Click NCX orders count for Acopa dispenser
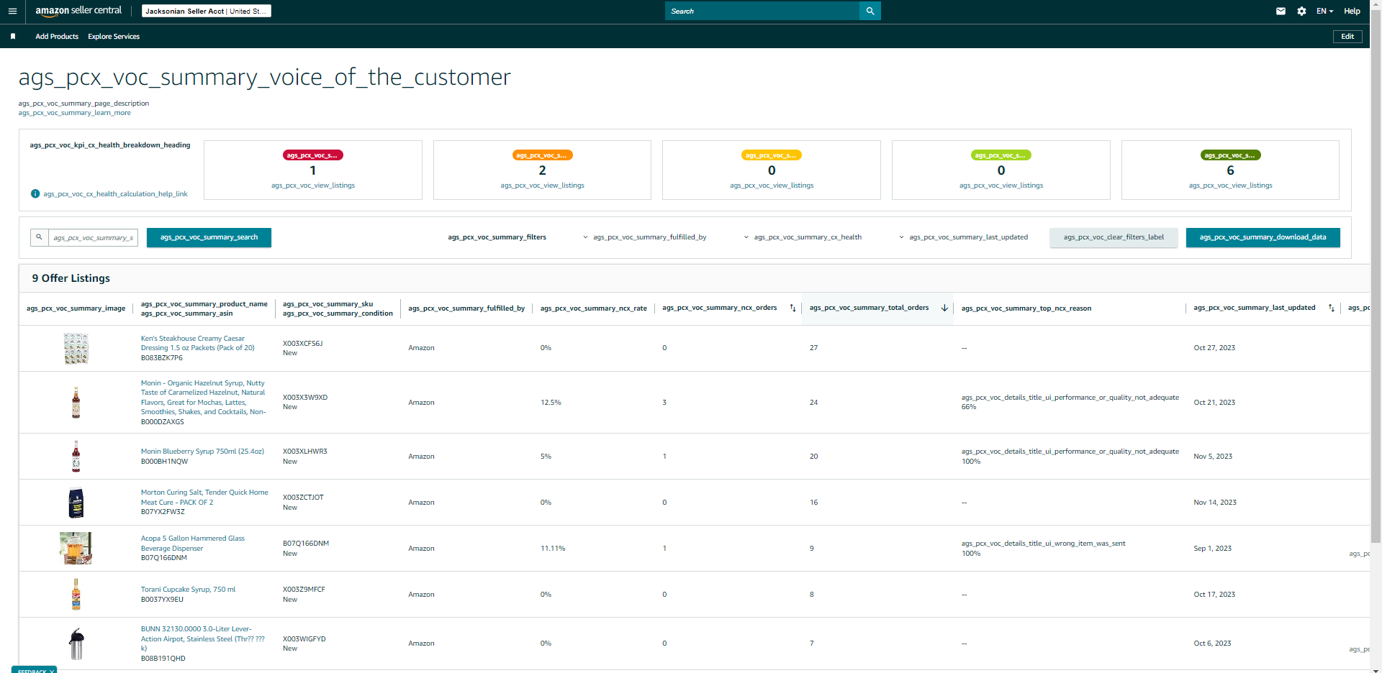 pyautogui.click(x=664, y=549)
